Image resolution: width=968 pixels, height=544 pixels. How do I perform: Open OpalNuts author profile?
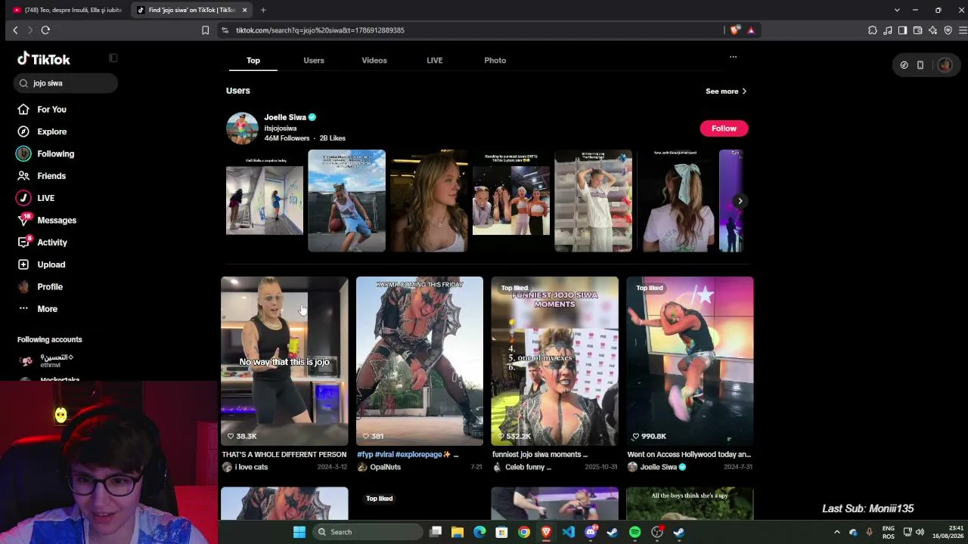380,467
